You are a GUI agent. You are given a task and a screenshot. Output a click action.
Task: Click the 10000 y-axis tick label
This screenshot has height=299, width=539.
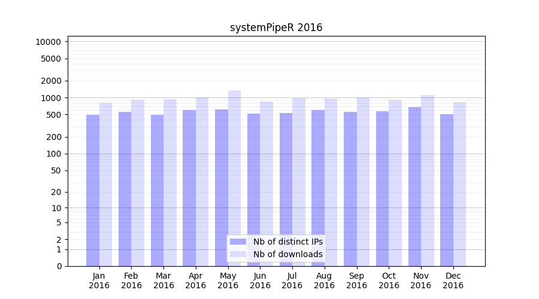tap(48, 42)
